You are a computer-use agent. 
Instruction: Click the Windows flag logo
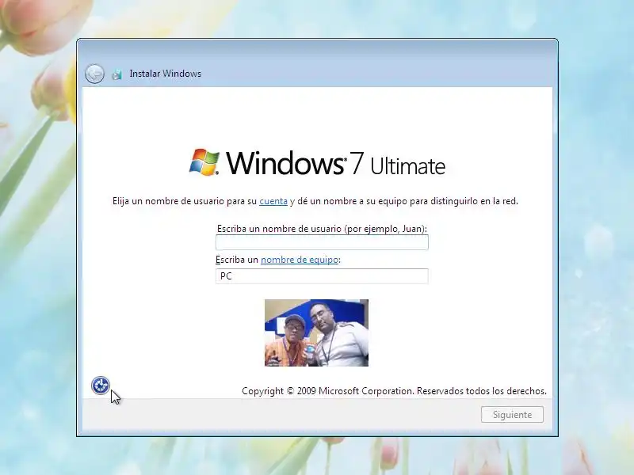coord(204,162)
